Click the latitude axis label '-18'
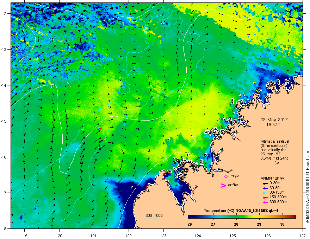 point(4,228)
